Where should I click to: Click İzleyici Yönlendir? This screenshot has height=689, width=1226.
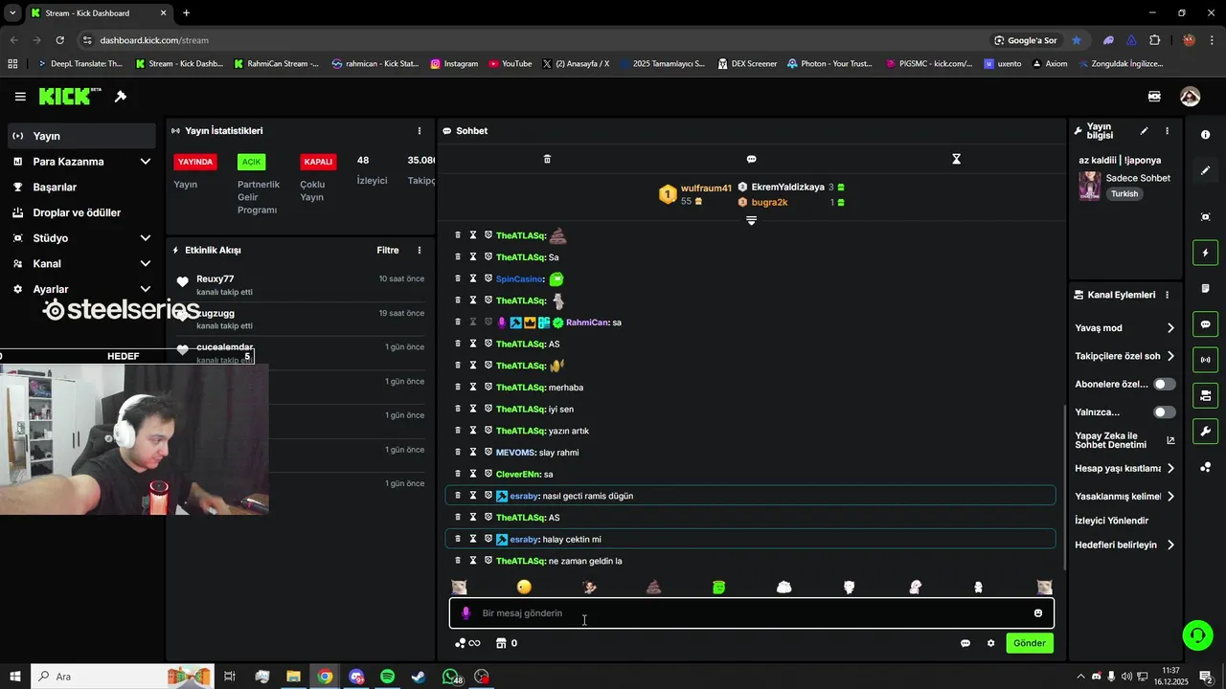[x=1112, y=521]
